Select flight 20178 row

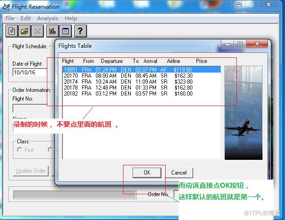(142, 88)
